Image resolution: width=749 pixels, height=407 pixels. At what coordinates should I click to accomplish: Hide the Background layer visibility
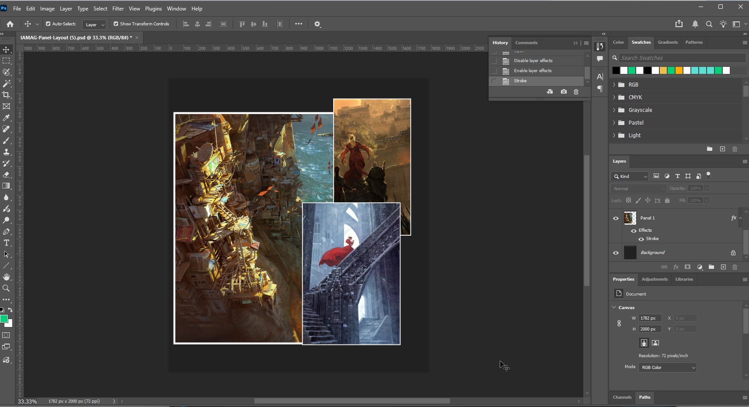[x=616, y=253]
